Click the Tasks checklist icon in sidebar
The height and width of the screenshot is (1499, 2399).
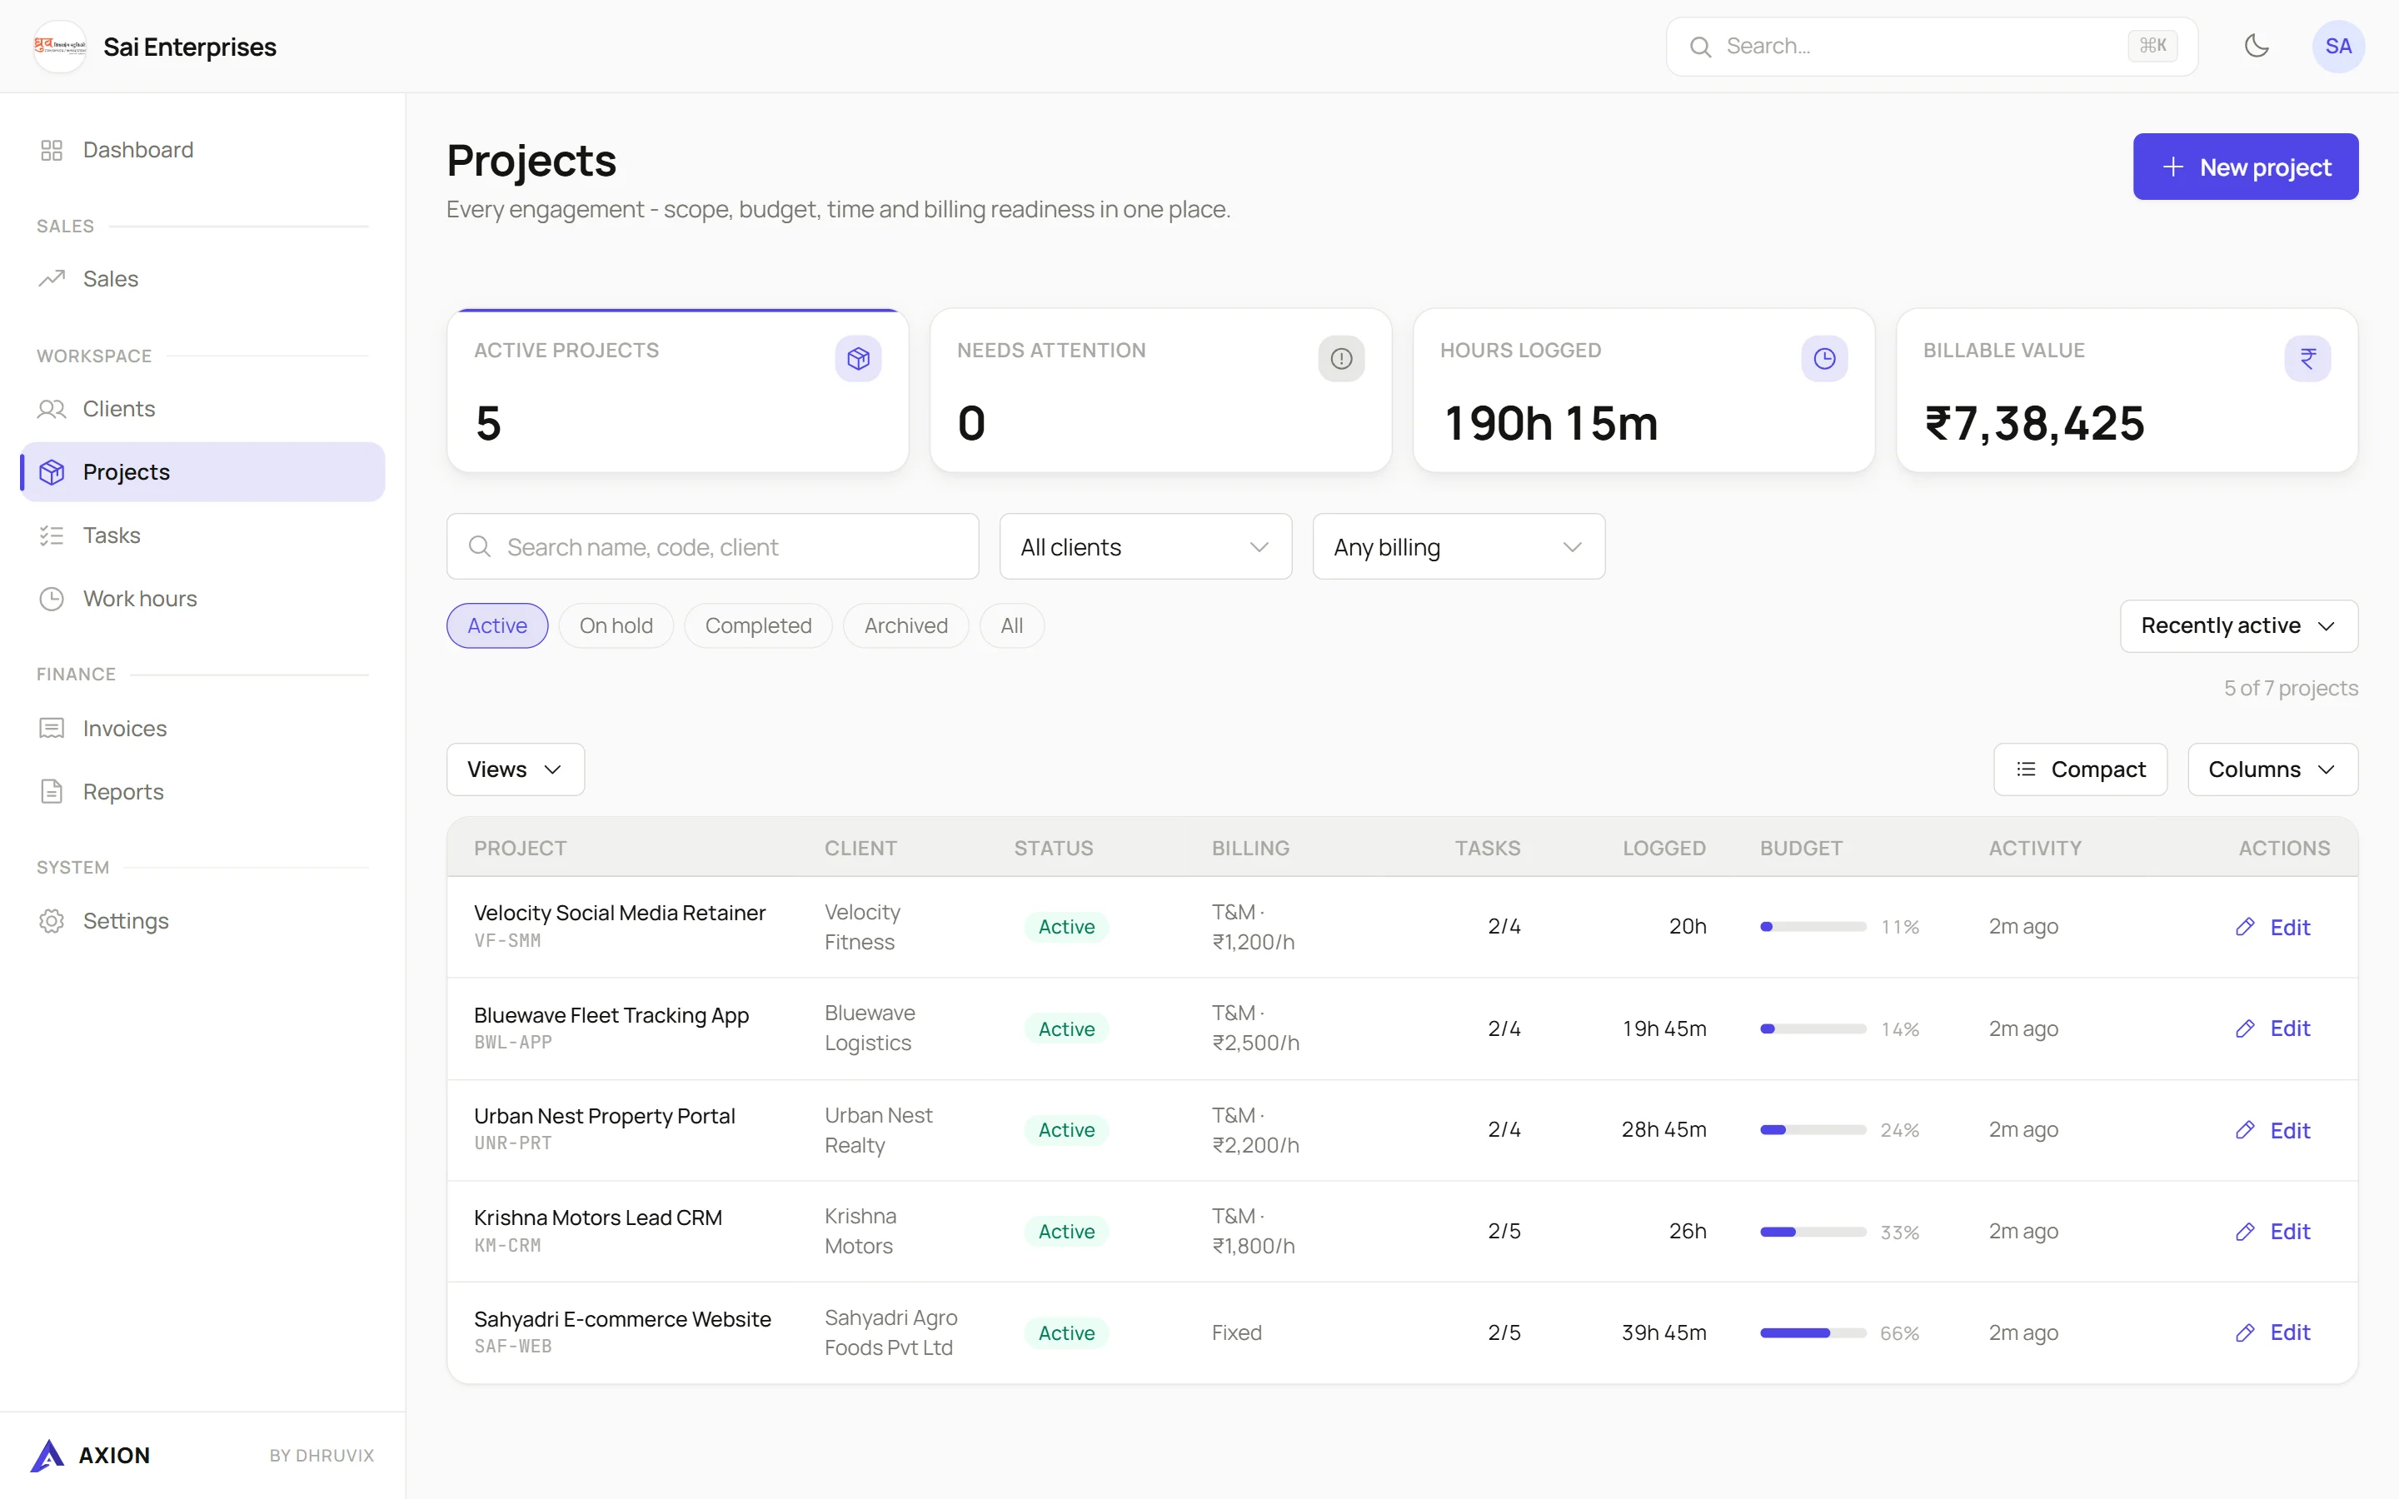(52, 535)
